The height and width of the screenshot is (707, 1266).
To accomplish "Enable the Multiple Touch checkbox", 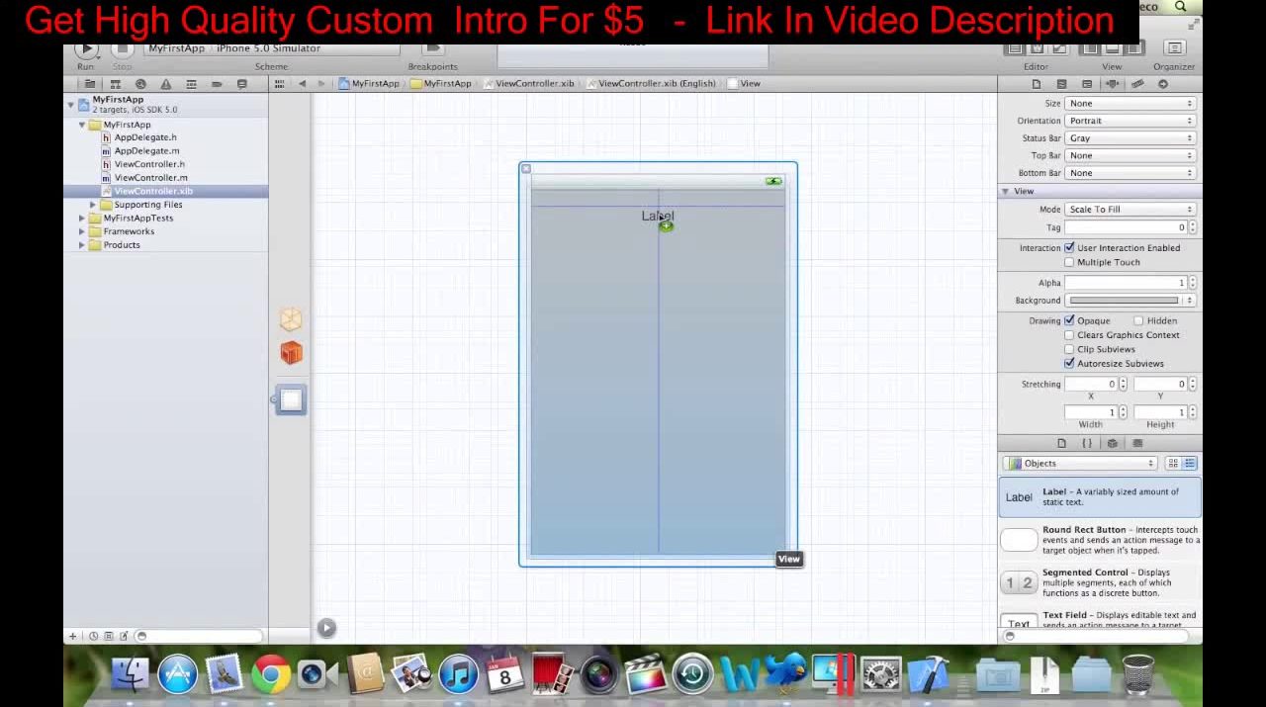I will (x=1069, y=262).
